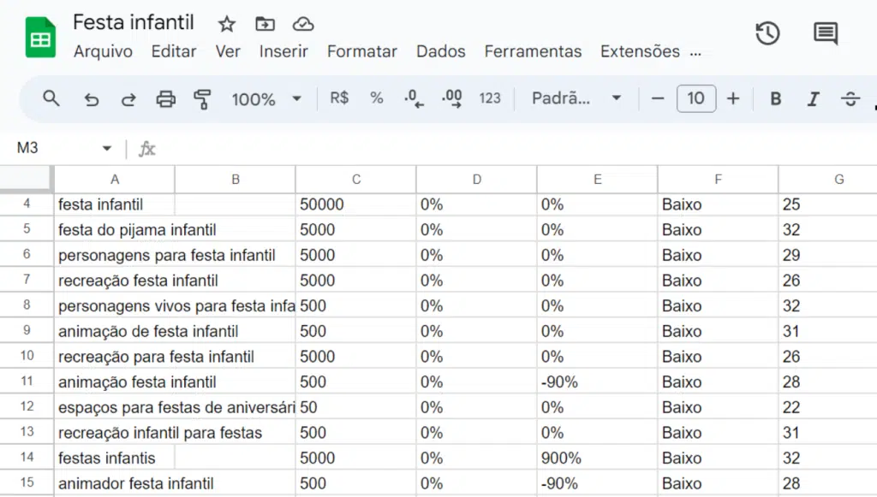Screen dimensions: 877x497
Task: Select column B header
Action: point(236,180)
